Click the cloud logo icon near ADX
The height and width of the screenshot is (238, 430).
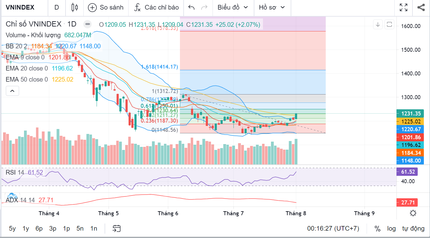coord(12,196)
